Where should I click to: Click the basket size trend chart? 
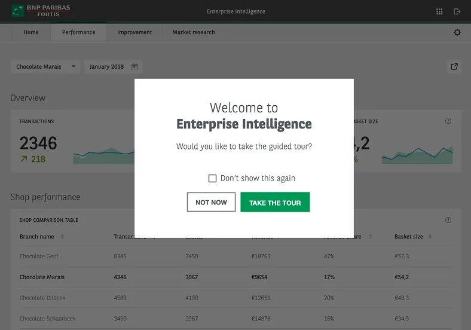click(x=417, y=155)
